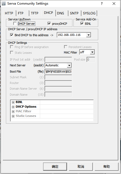Open the Next Server siaddr dropdown

coord(69,65)
